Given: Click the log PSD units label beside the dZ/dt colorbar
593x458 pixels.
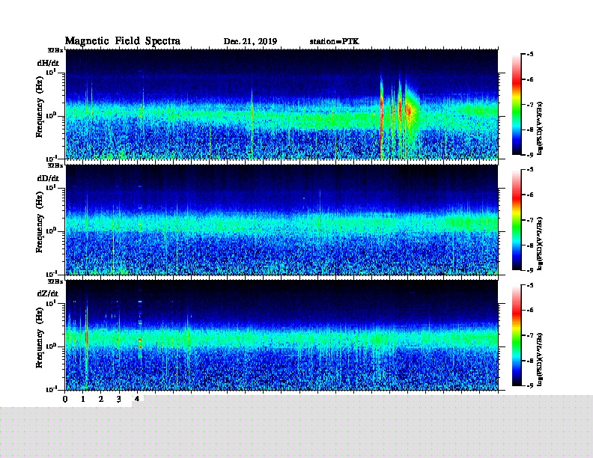Looking at the screenshot, I should 540,359.
